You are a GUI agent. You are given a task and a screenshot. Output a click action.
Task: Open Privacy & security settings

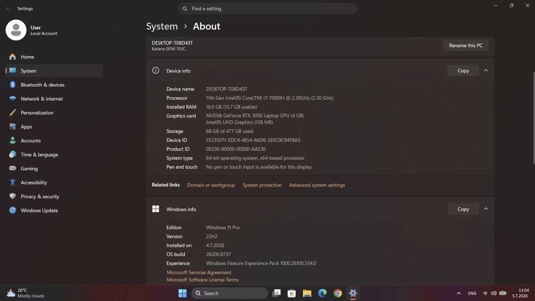pos(54,197)
